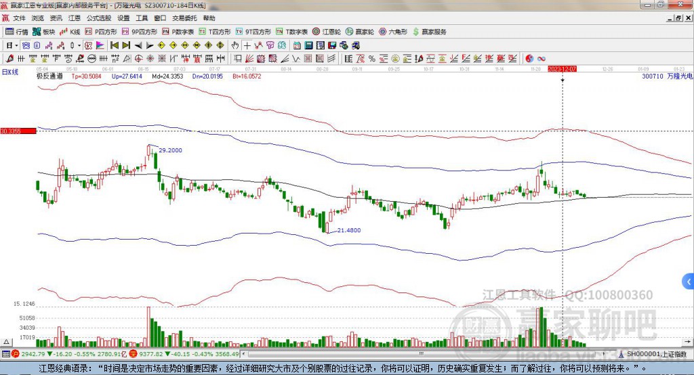The width and height of the screenshot is (694, 375).
Task: Select the percent % retracement tool
Action: pyautogui.click(x=372, y=58)
